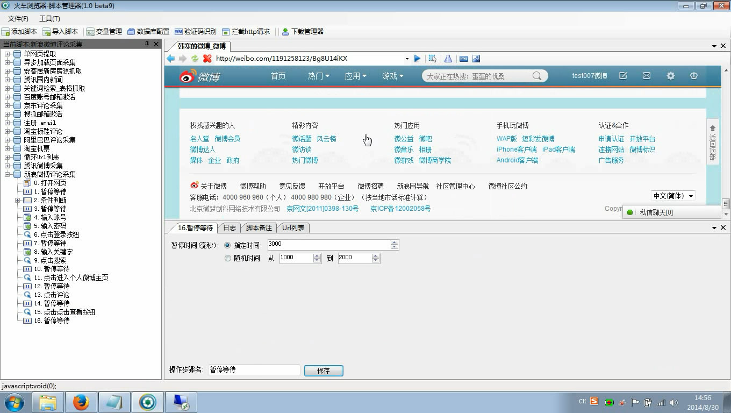The image size is (731, 413).
Task: Expand the 淘宝机票 script node
Action: pos(8,148)
